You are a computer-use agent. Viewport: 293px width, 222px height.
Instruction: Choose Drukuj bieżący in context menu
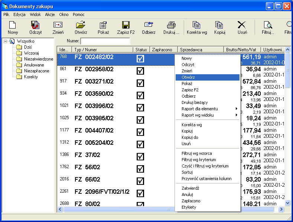coord(208,102)
